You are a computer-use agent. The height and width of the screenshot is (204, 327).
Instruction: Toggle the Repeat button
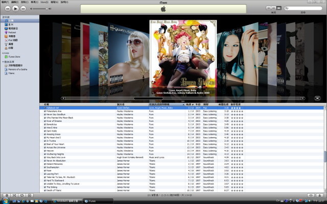21,195
